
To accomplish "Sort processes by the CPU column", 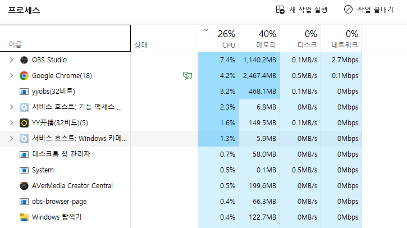I will tap(218, 38).
